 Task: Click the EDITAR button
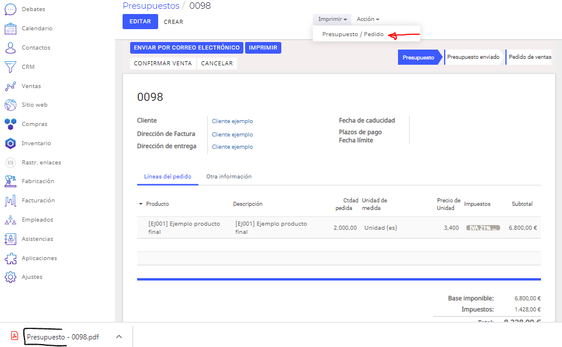[x=140, y=22]
